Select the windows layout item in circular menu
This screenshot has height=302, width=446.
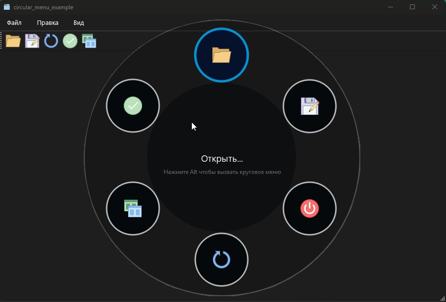pos(133,208)
